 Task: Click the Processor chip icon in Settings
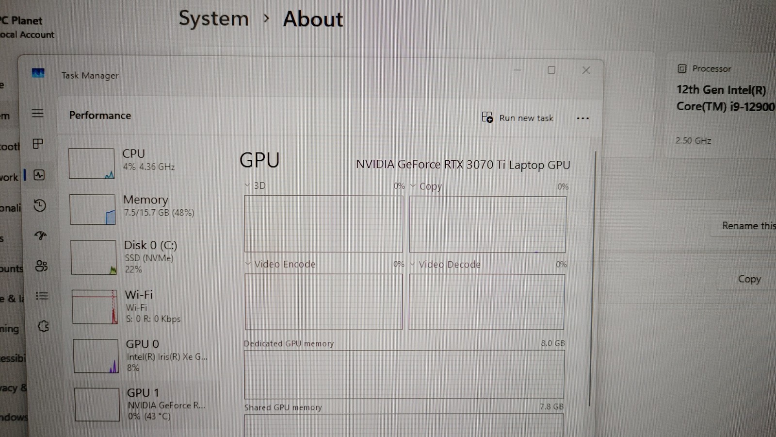(682, 68)
